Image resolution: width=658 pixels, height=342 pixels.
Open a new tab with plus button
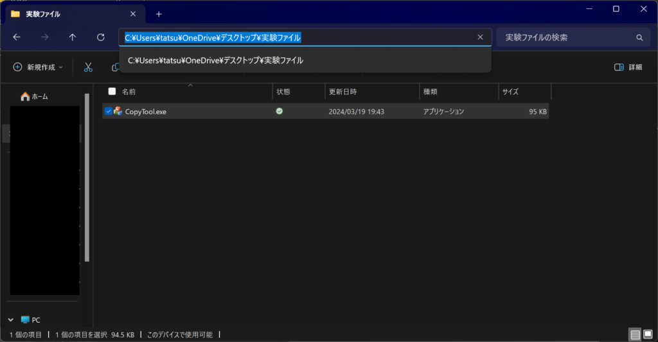point(159,13)
